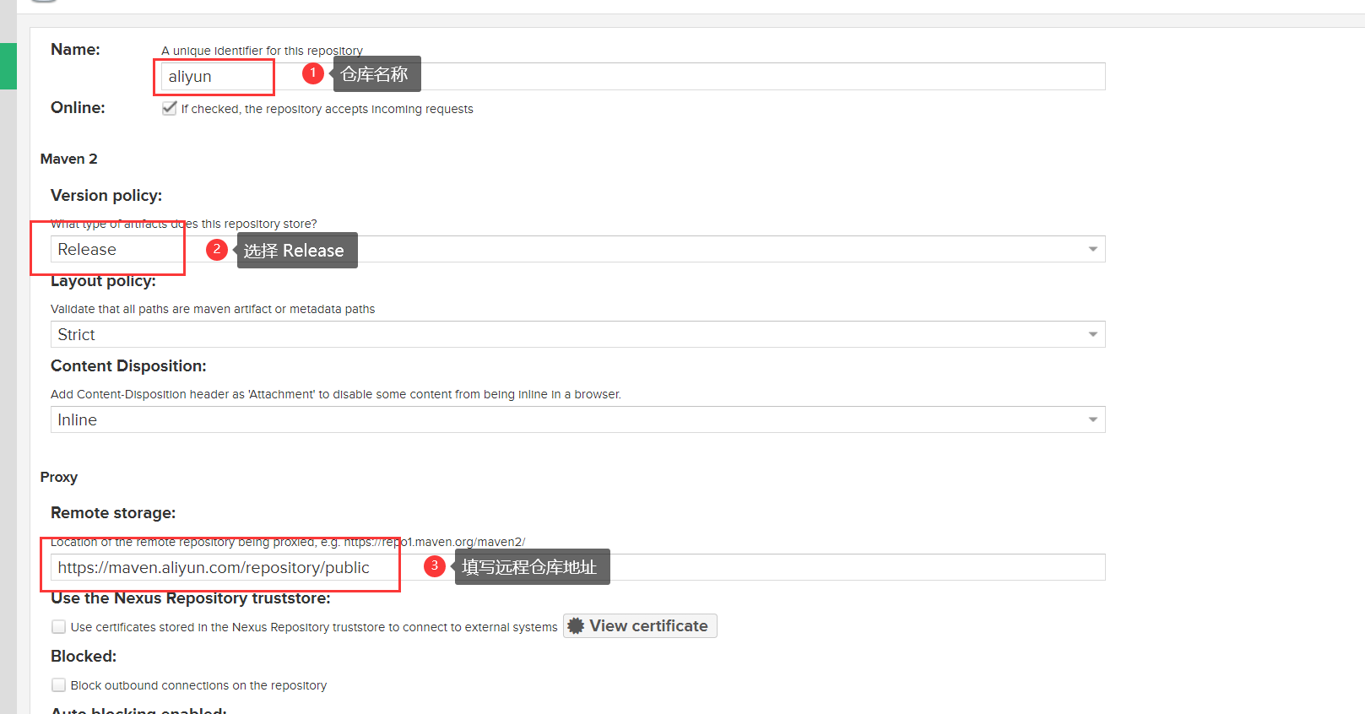
Task: Click the 仓库名称 annotation label
Action: [x=376, y=74]
